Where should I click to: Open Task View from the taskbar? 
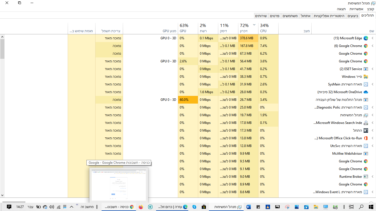pyautogui.click(x=351, y=207)
